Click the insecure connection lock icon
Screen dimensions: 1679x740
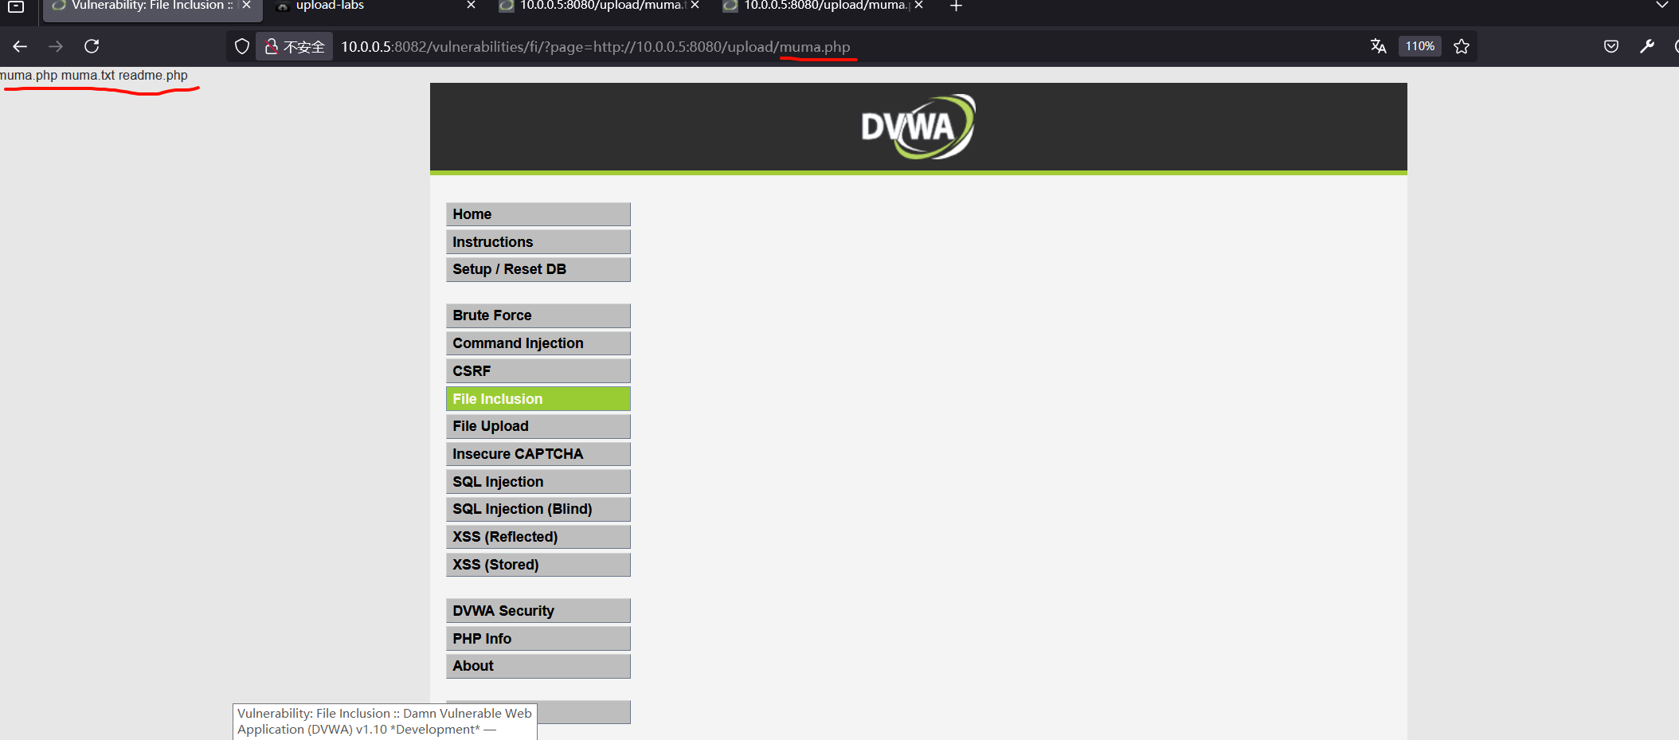click(x=295, y=46)
